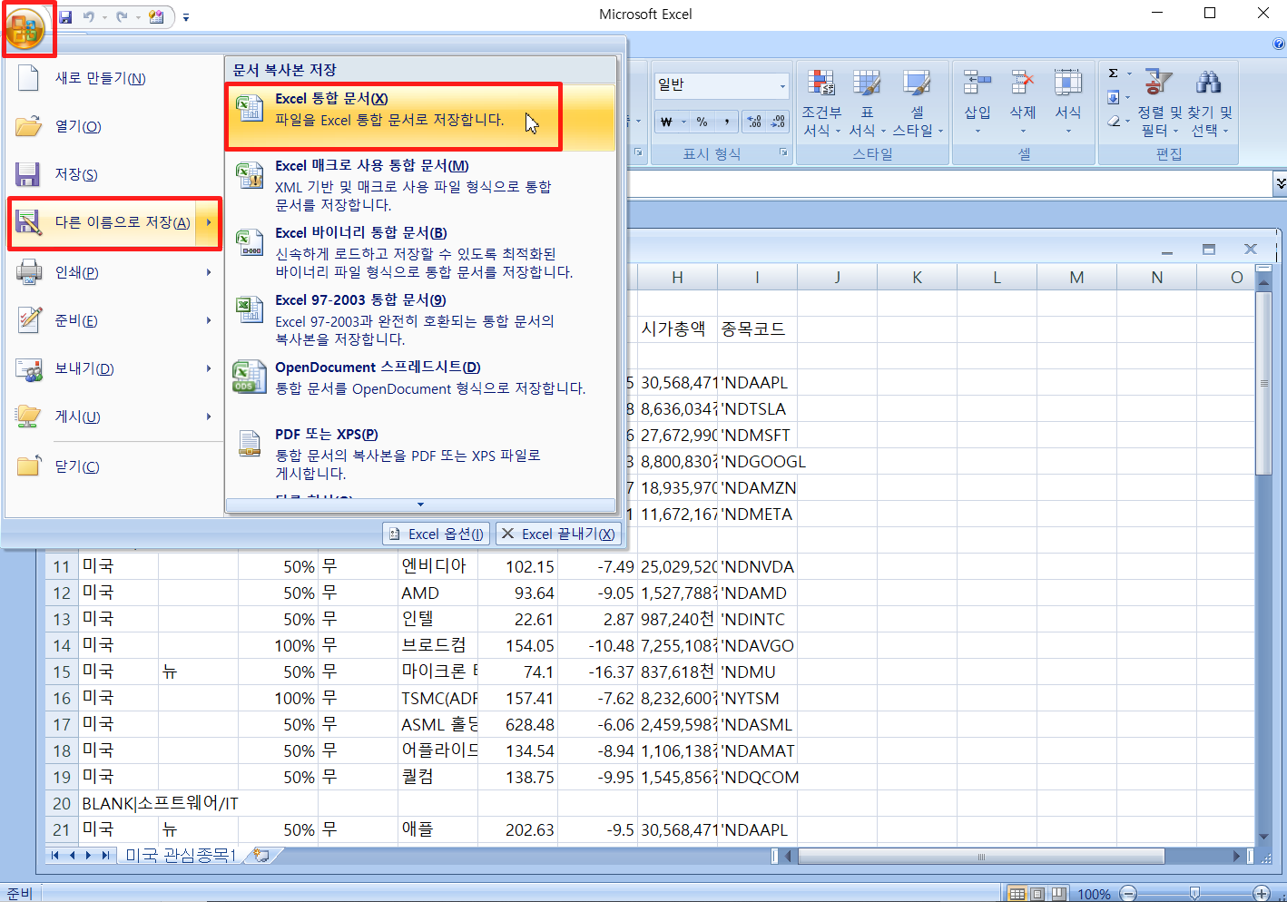Click the fourth Quick Access icon after Redo

click(x=156, y=16)
